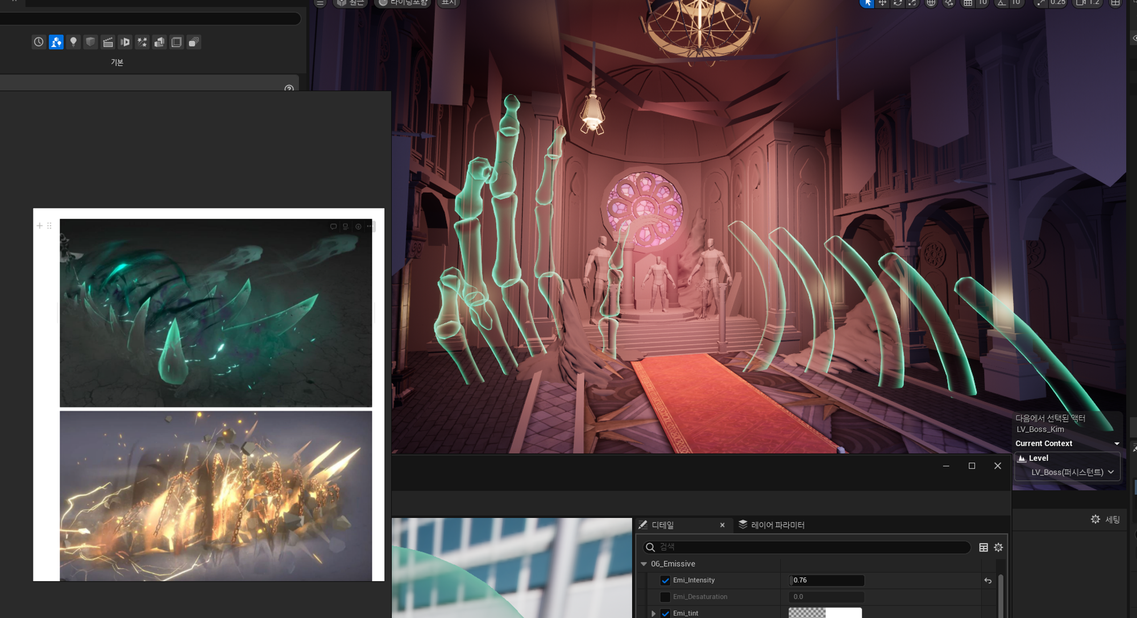
Task: Open the 세팅 settings button
Action: pyautogui.click(x=1105, y=520)
